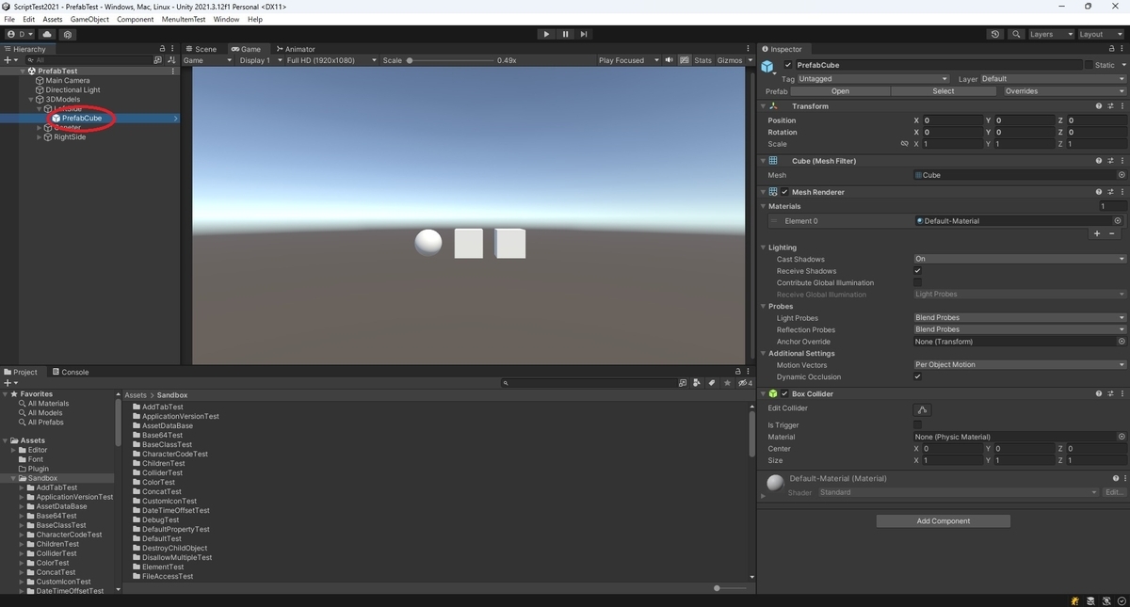
Task: Open the Assets menu
Action: point(53,19)
